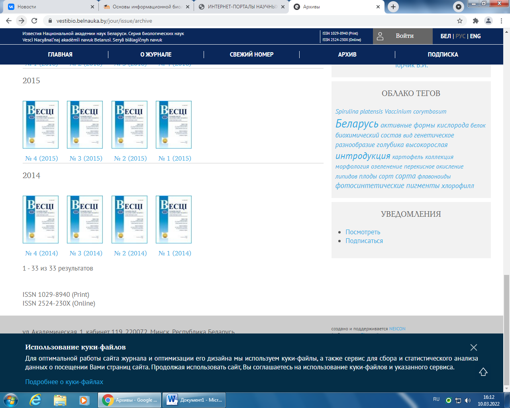
Task: Open a new browser tab
Action: (x=393, y=7)
